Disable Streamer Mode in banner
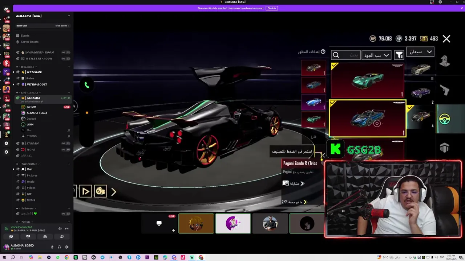This screenshot has height=261, width=465. pos(272,8)
